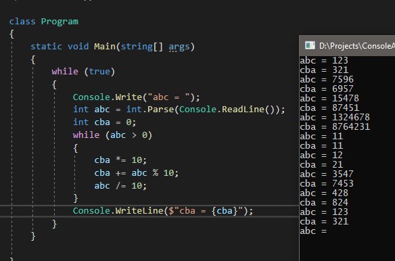Click console output 'abc = 15478'
The image size is (395, 261).
(x=329, y=98)
